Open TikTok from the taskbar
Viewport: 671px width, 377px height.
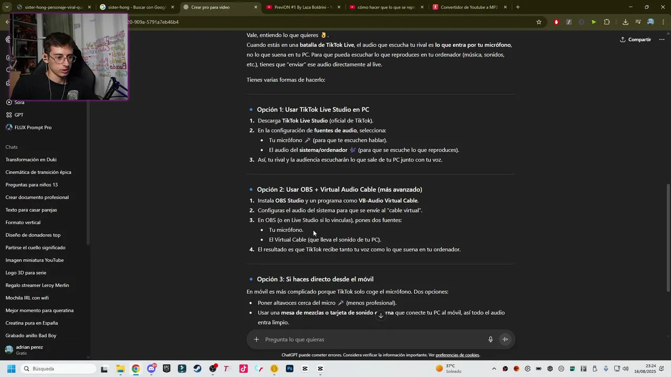pyautogui.click(x=244, y=369)
